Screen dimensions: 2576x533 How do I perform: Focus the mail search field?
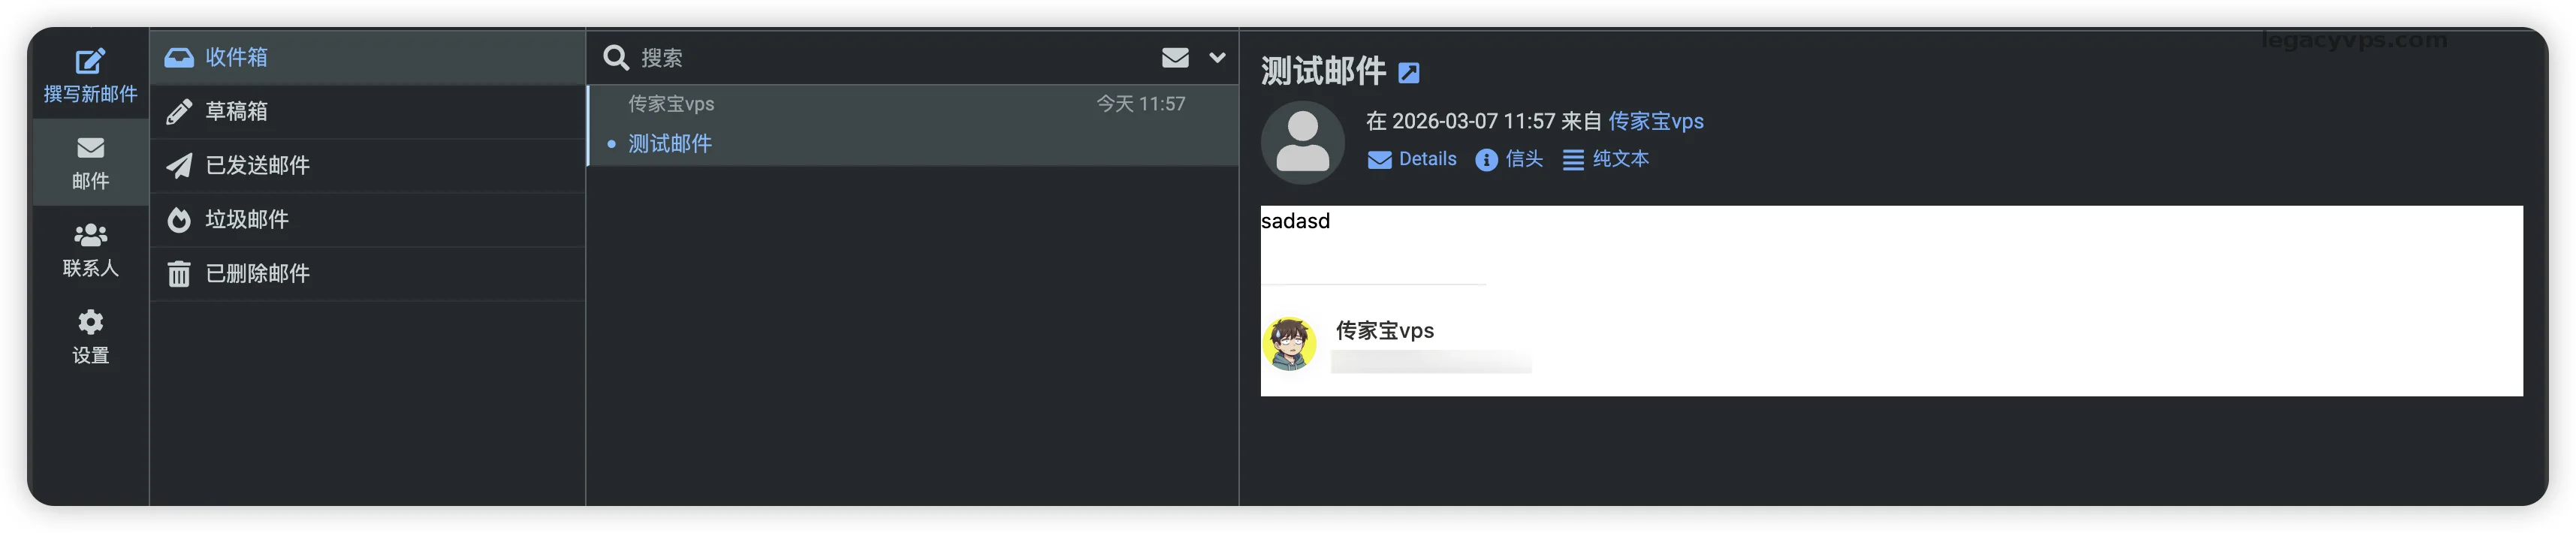tap(880, 58)
